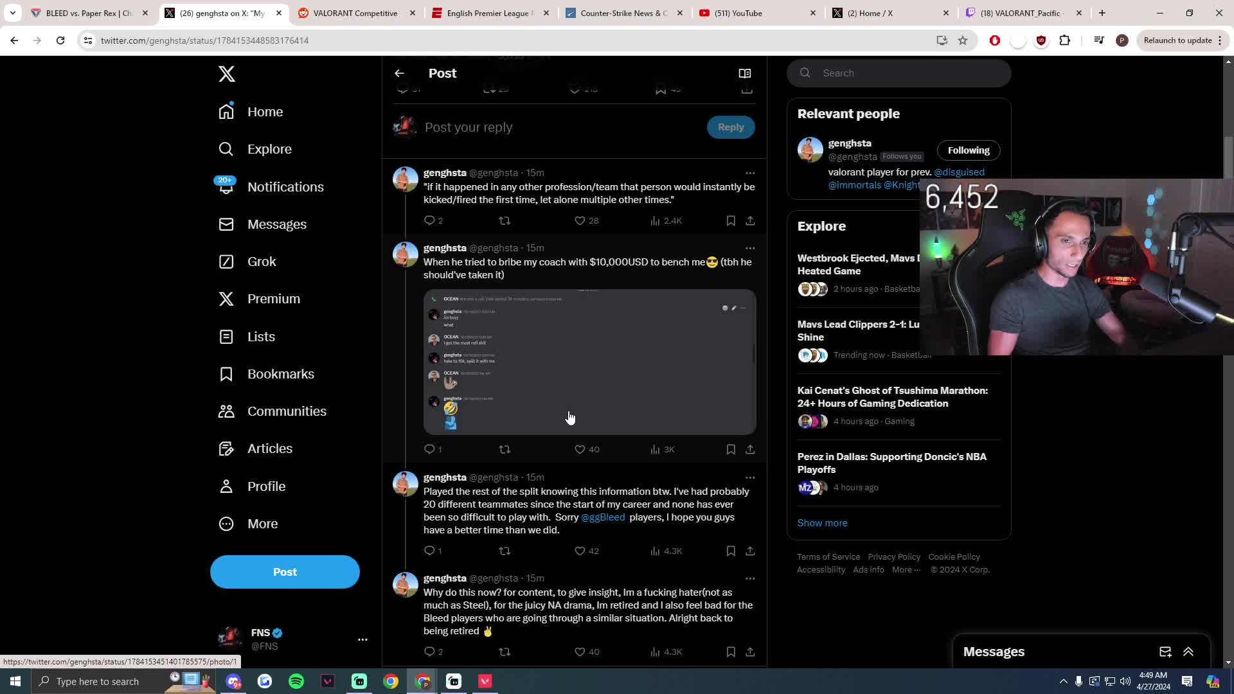
Task: Expand the More menu in sidebar
Action: pyautogui.click(x=249, y=524)
